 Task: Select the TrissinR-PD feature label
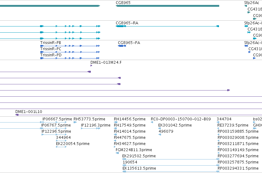[51, 55]
